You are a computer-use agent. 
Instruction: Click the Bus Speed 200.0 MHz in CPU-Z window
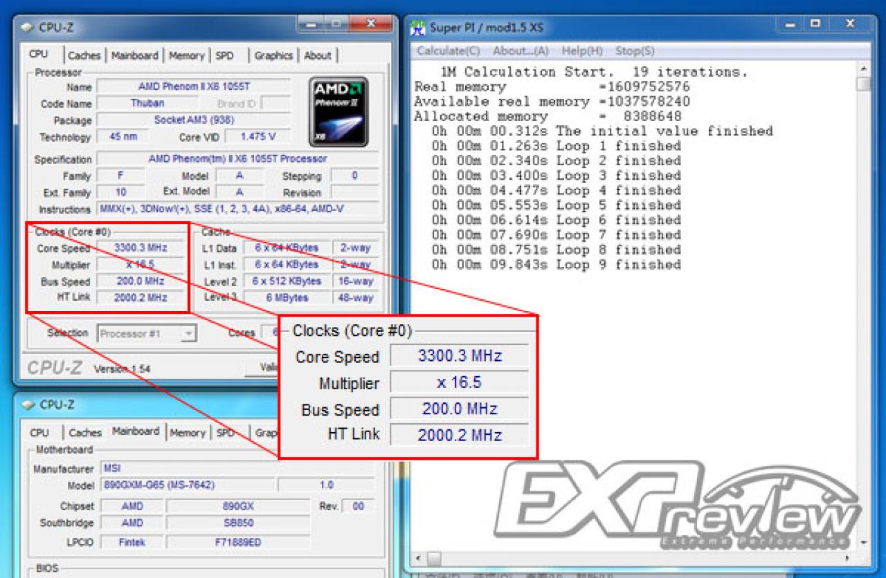pos(141,281)
